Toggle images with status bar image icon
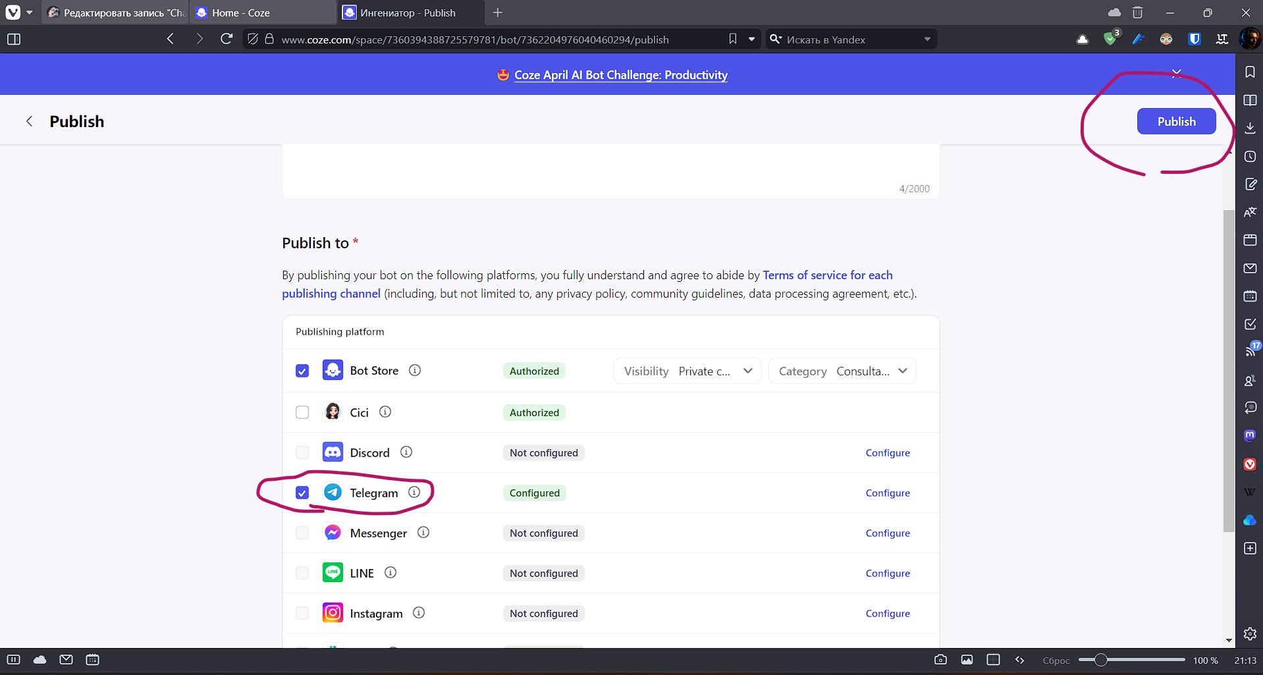 (x=967, y=660)
